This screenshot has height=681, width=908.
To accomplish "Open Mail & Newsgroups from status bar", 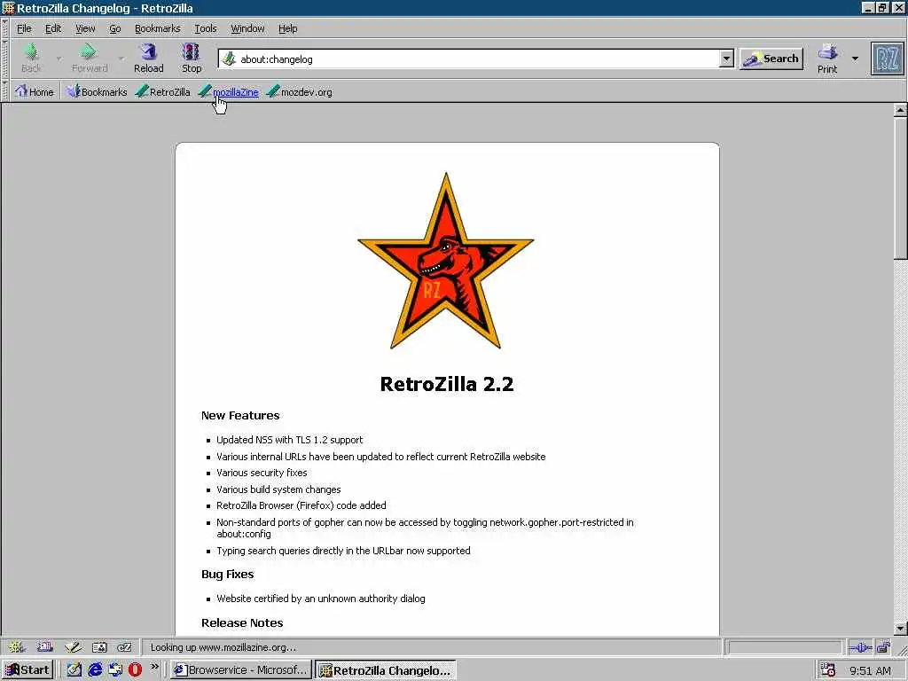I will (x=44, y=647).
